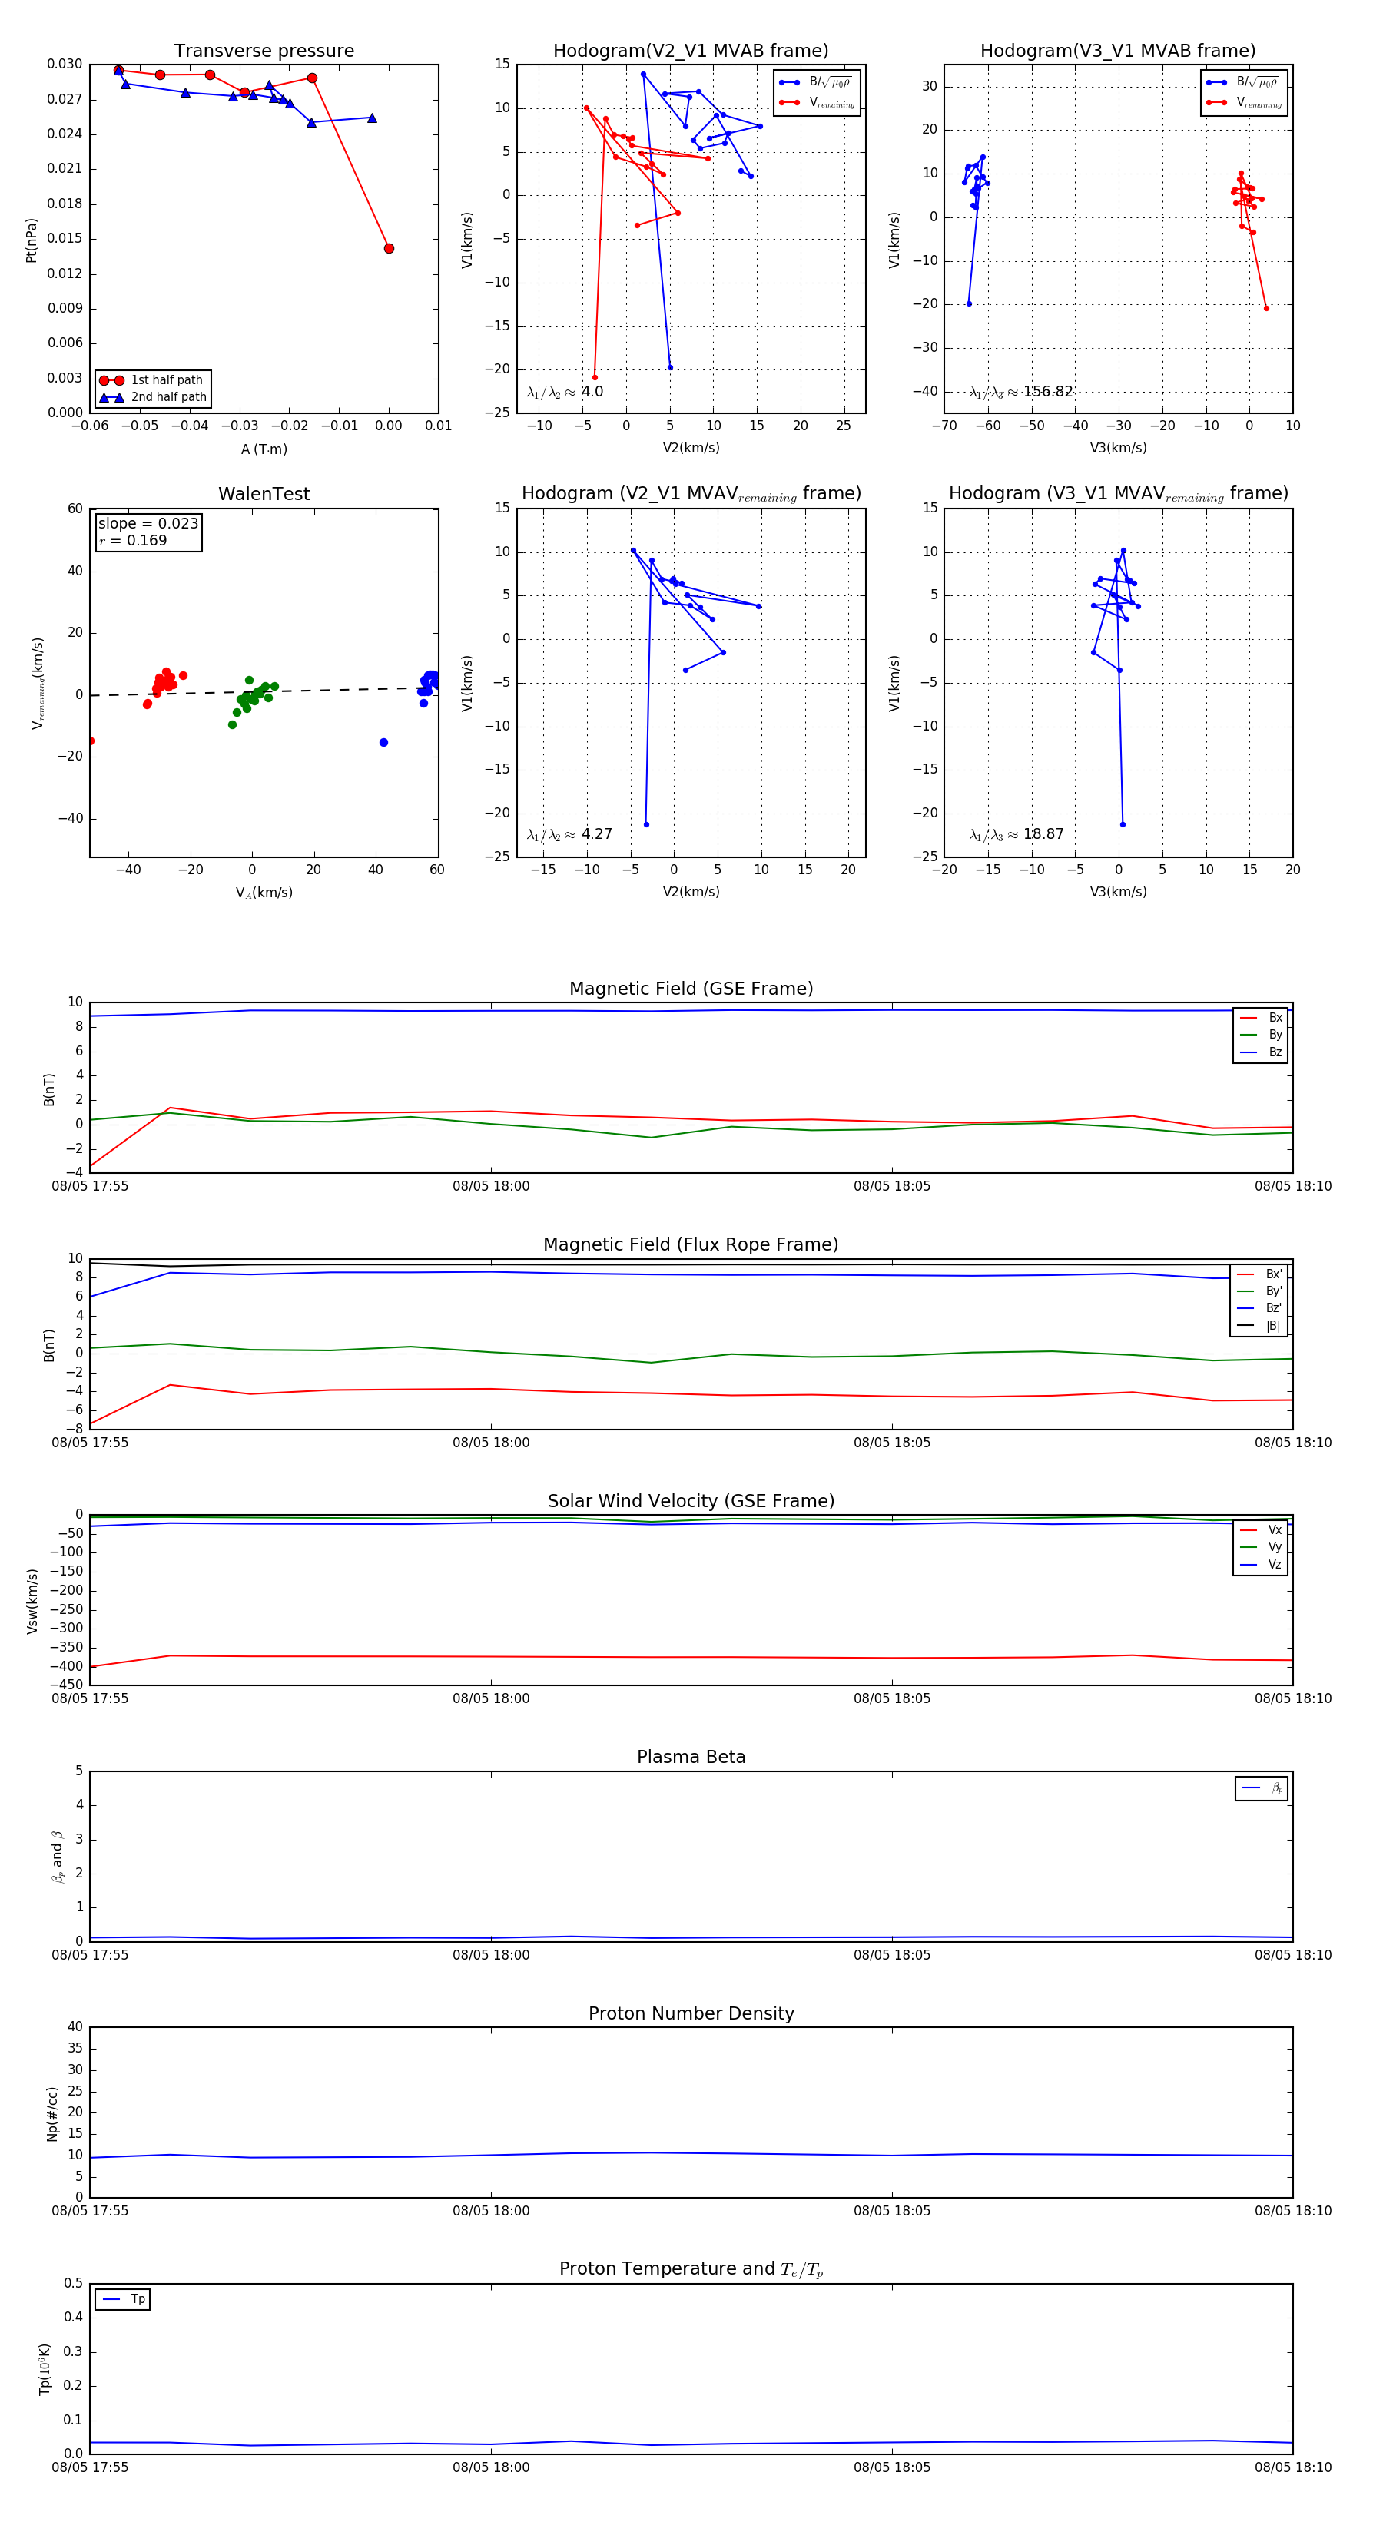Click the "A (T·m)" x-axis label
The height and width of the screenshot is (2535, 1383).
click(x=264, y=449)
